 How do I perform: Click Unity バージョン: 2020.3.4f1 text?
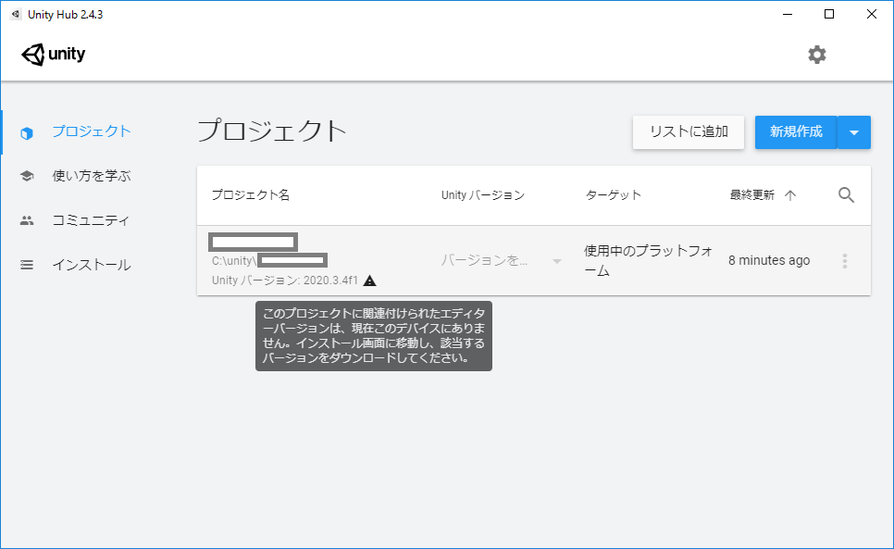285,281
